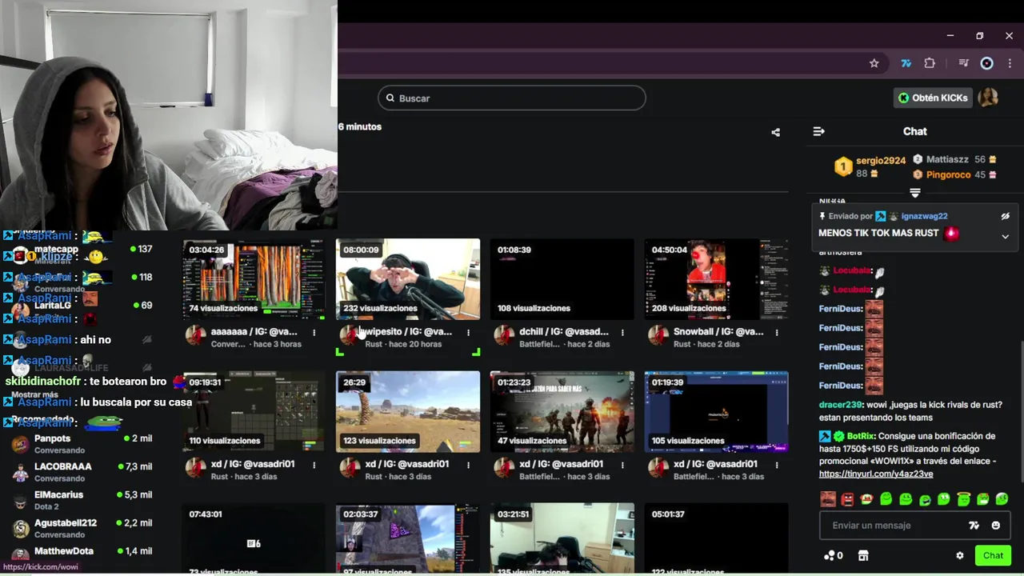Image resolution: width=1024 pixels, height=576 pixels.
Task: Select Pingoroco on gift leaderboard
Action: (948, 174)
